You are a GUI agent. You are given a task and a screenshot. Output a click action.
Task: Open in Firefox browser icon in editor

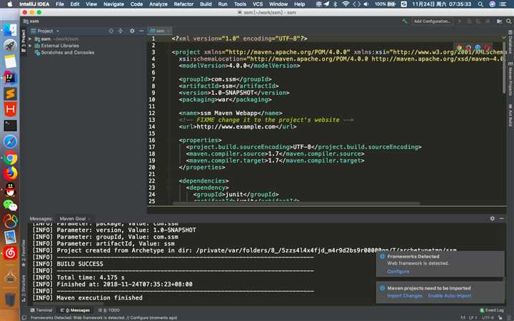point(468,49)
